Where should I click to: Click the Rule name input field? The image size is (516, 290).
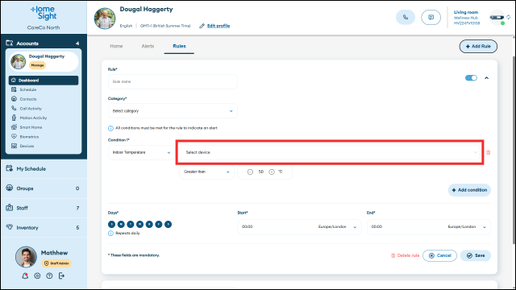[x=173, y=81]
